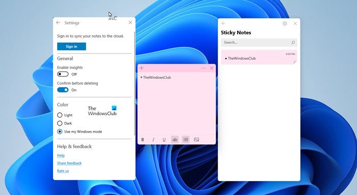Image resolution: width=357 pixels, height=195 pixels.
Task: Click the Sticky Notes search field
Action: point(259,42)
